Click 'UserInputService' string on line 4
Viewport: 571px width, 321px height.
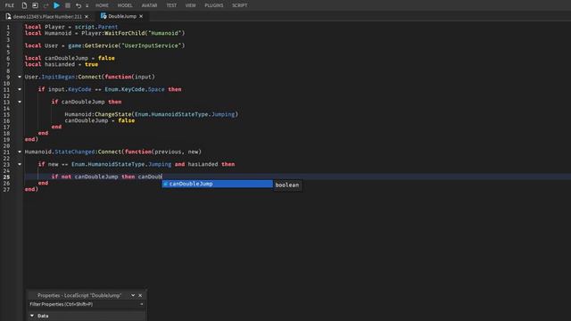pyautogui.click(x=153, y=45)
